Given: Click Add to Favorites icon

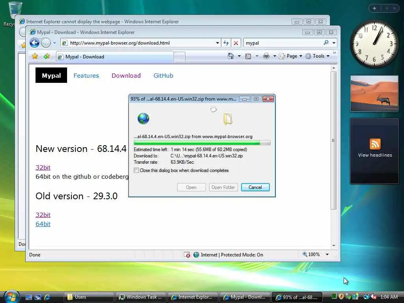Looking at the screenshot, I should 47,56.
